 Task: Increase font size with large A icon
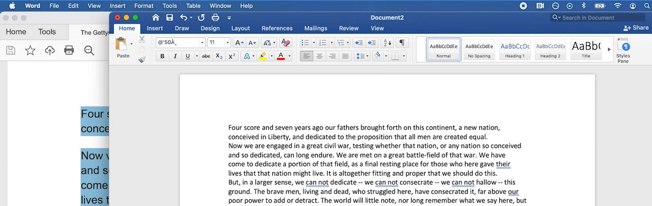tap(239, 42)
